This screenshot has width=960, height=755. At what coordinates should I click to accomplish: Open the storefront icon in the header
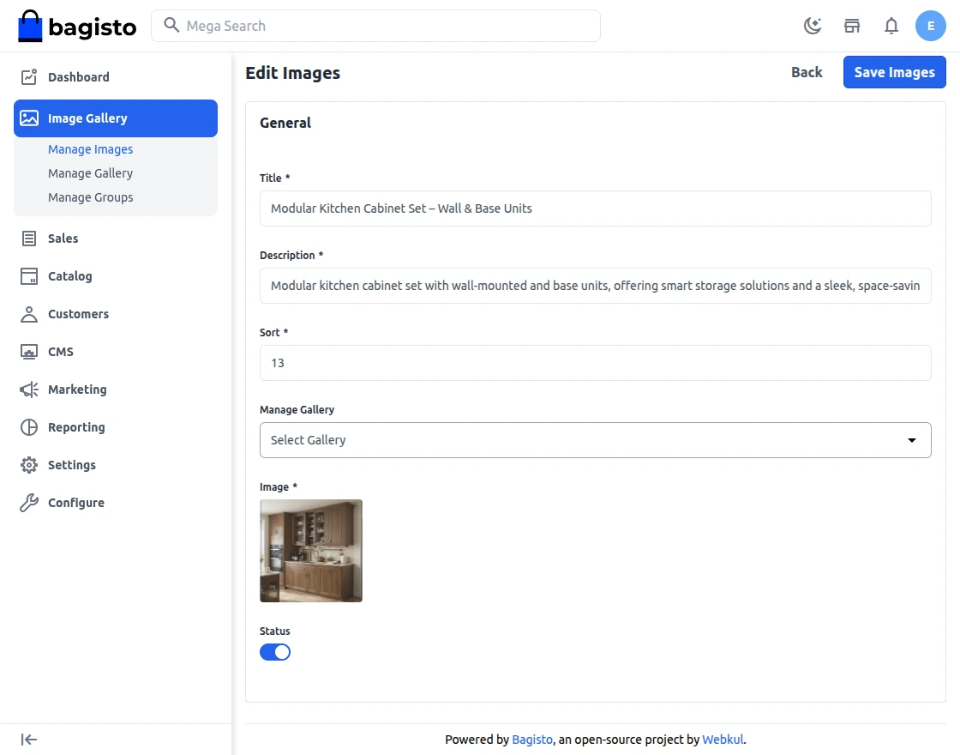[x=851, y=26]
